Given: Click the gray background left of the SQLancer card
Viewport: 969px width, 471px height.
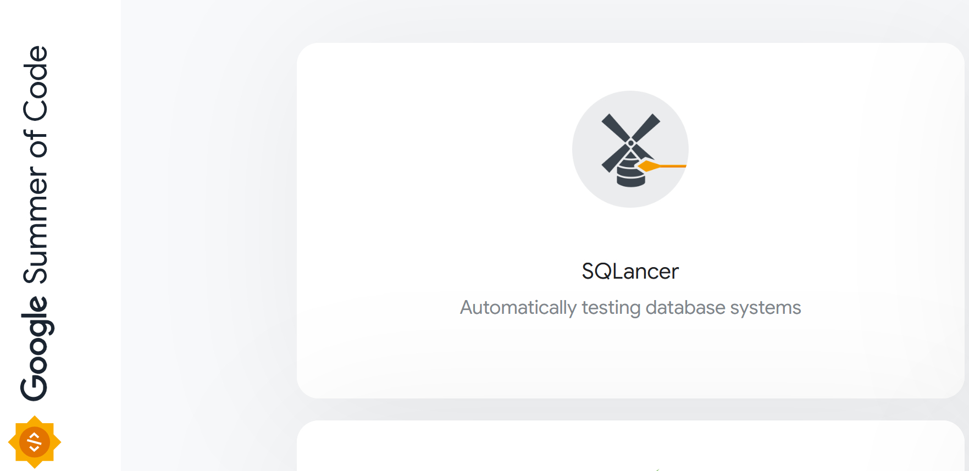Looking at the screenshot, I should coord(209,220).
